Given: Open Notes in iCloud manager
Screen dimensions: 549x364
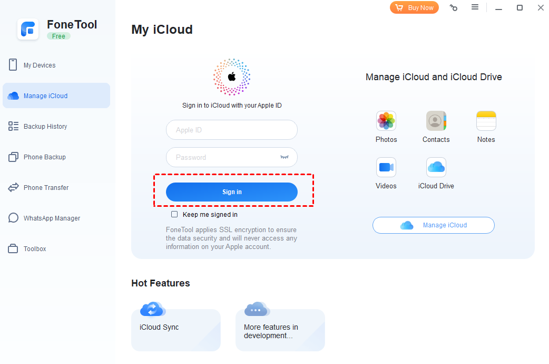Looking at the screenshot, I should [x=485, y=121].
